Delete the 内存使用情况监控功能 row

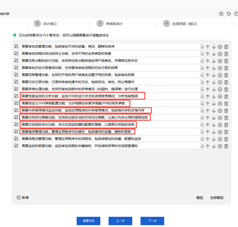click(x=226, y=111)
